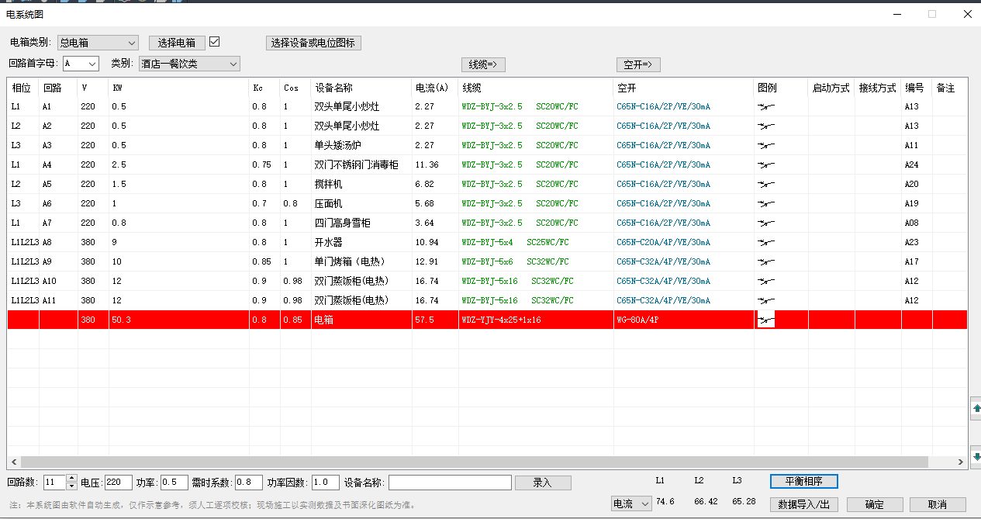Screen dimensions: 981x519
Task: Click the scrollbar right arrow
Action: (x=962, y=462)
